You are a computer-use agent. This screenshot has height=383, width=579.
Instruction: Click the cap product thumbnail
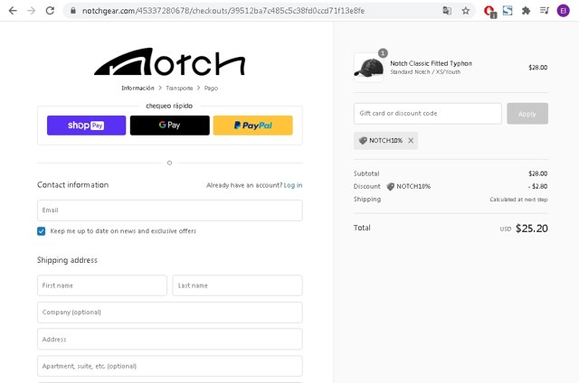click(x=368, y=68)
